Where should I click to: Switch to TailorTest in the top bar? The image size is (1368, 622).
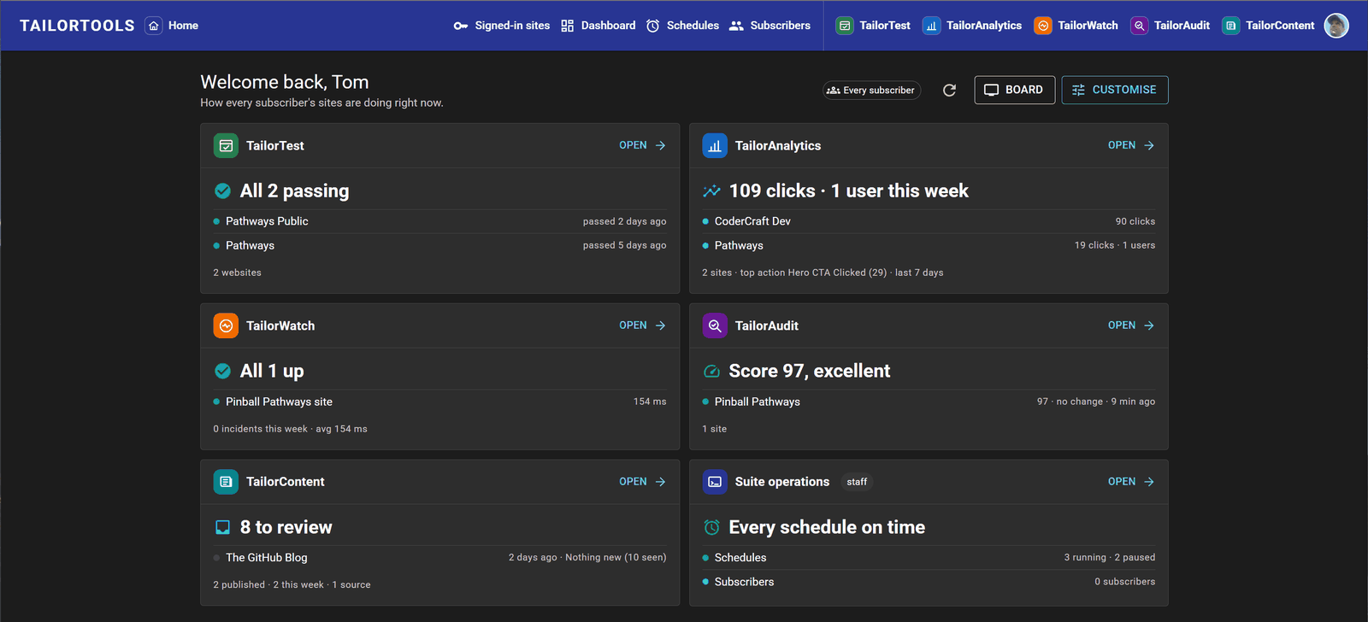[x=873, y=26]
